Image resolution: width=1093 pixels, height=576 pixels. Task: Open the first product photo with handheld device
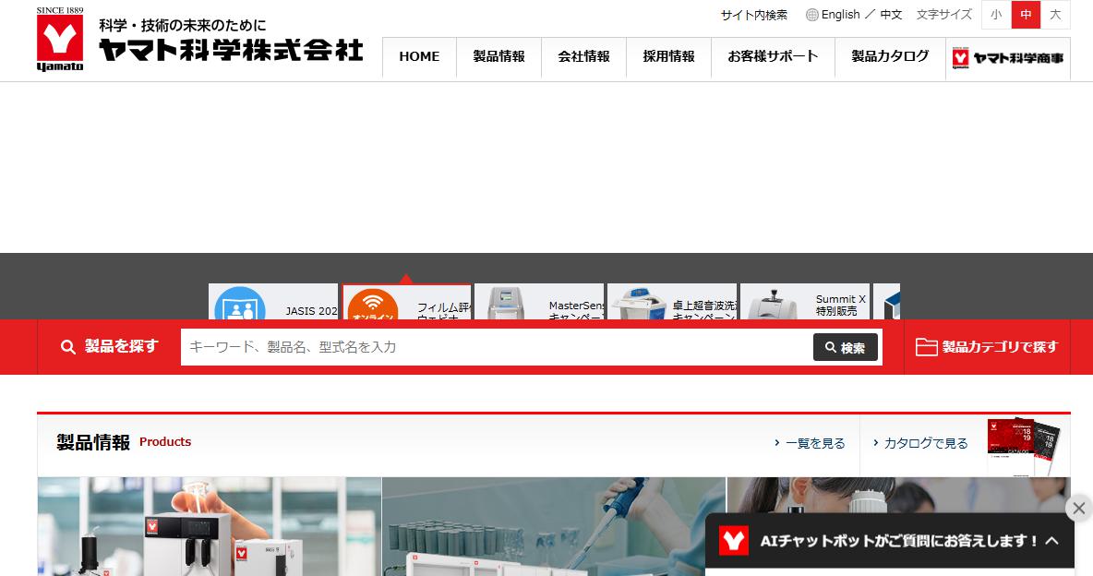210,526
